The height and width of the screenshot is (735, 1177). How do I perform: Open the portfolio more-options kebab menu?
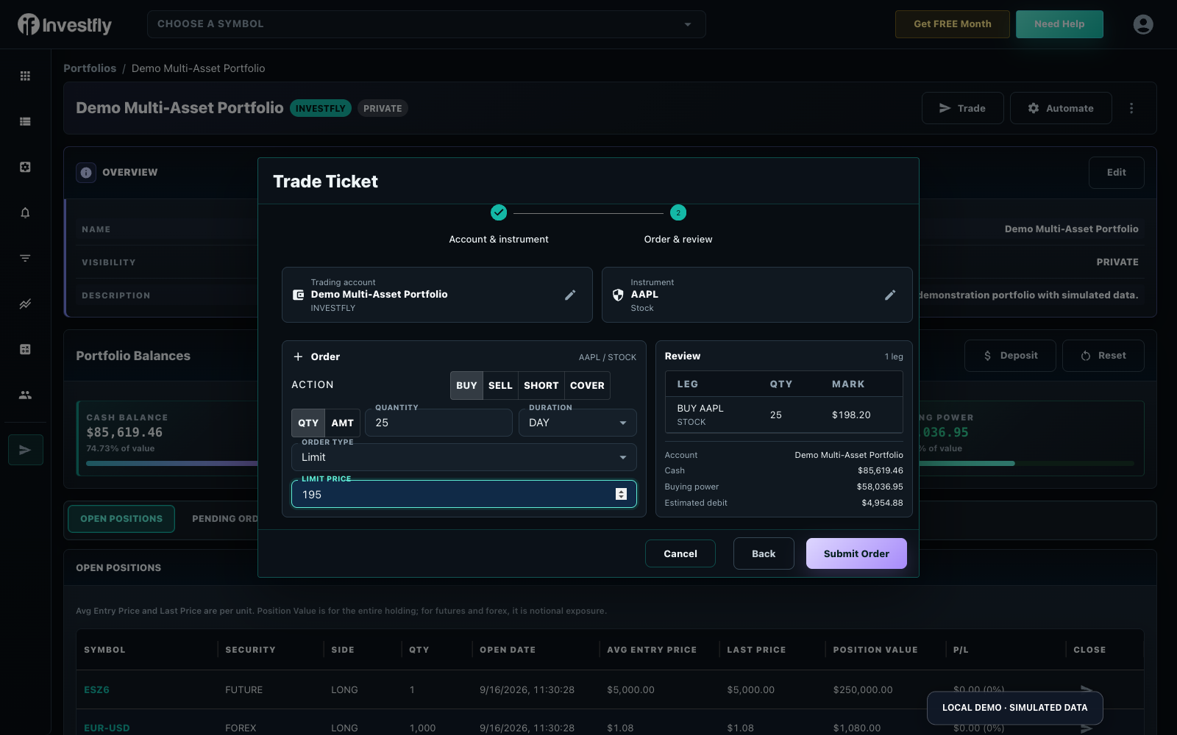pyautogui.click(x=1131, y=108)
